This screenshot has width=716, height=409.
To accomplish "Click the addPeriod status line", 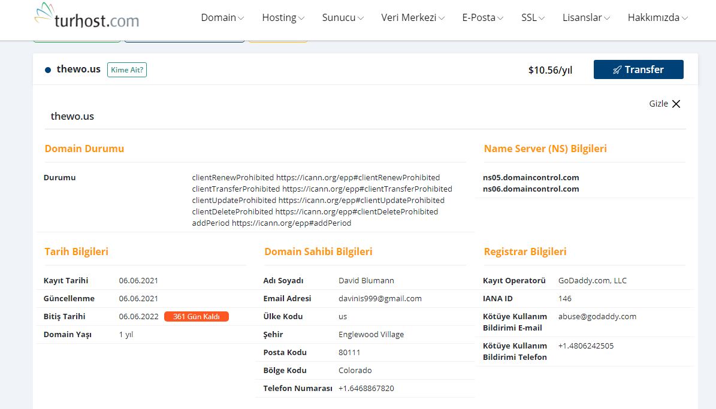I will click(271, 223).
